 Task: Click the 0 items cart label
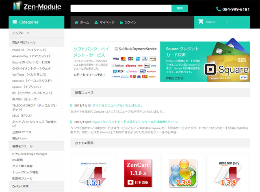point(210,22)
